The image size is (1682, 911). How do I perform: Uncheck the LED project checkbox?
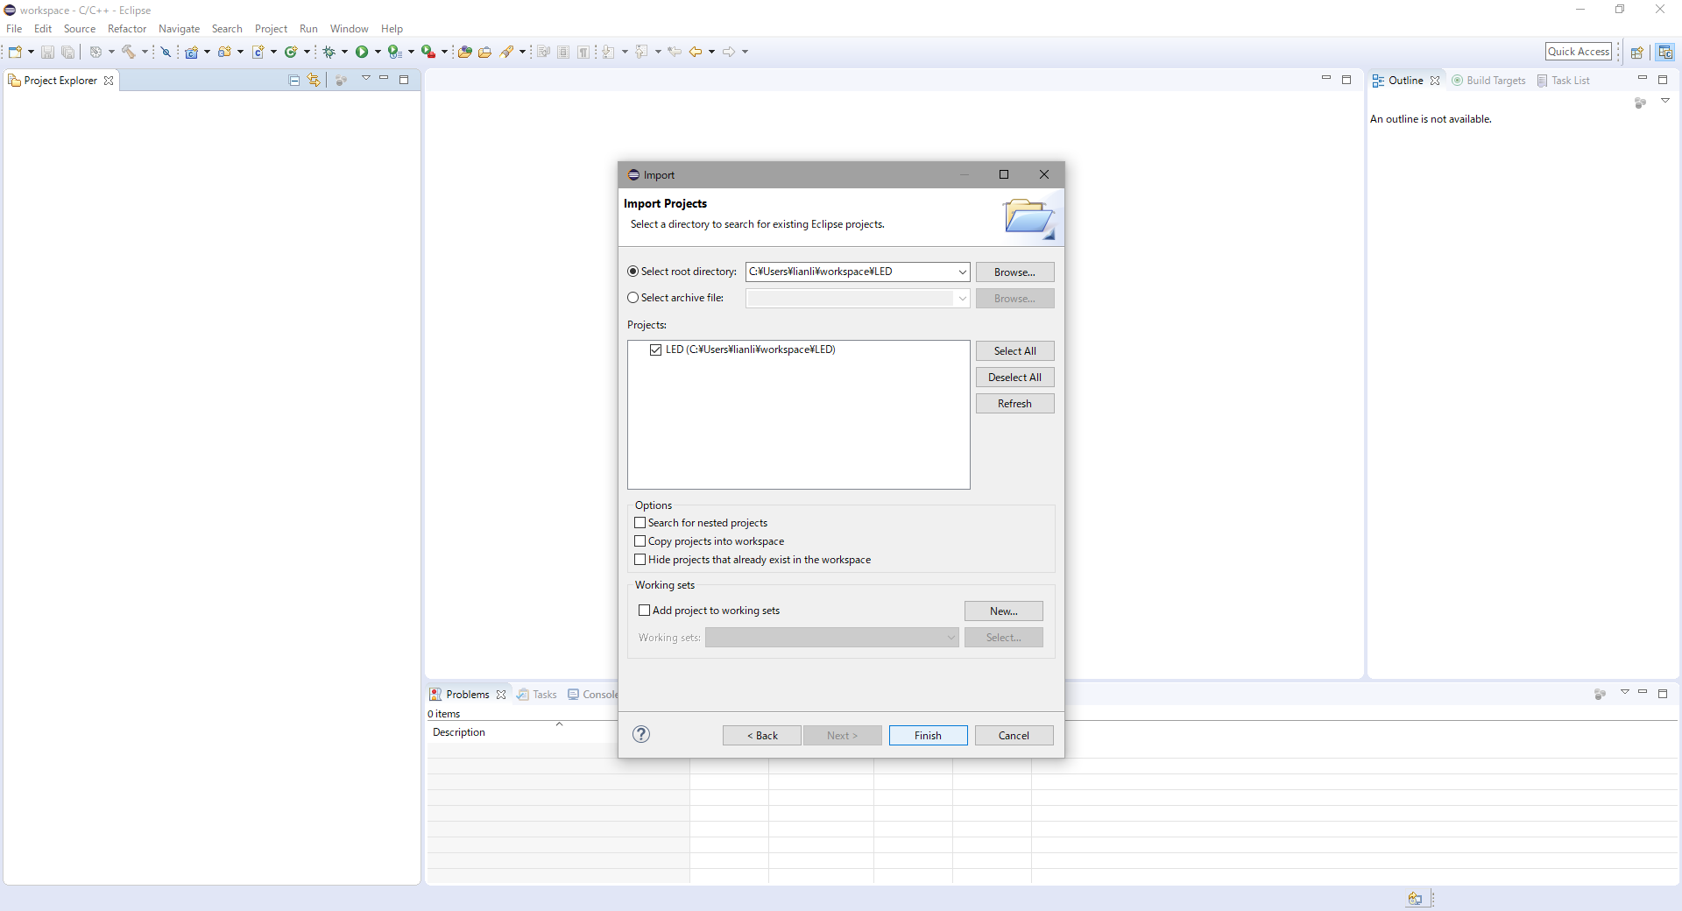click(655, 350)
